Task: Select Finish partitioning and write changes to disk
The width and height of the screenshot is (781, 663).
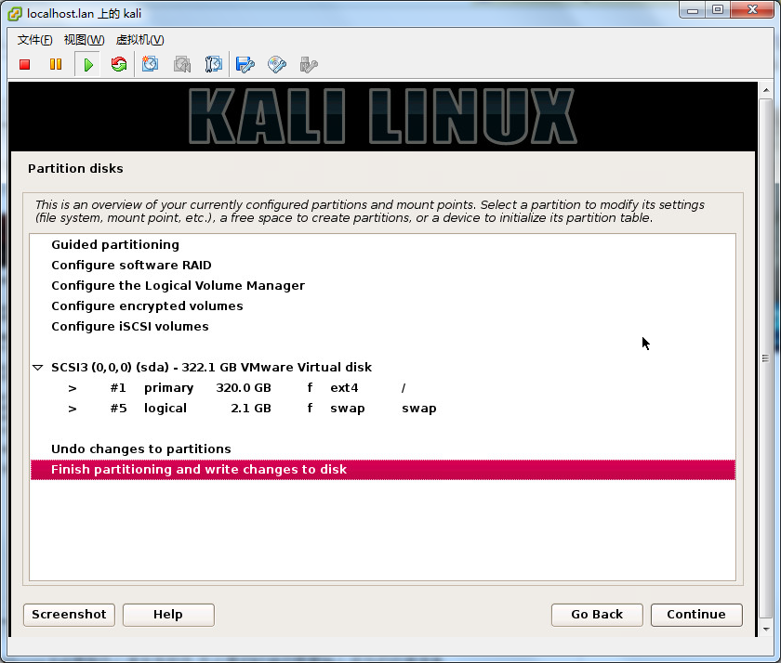Action: point(382,470)
